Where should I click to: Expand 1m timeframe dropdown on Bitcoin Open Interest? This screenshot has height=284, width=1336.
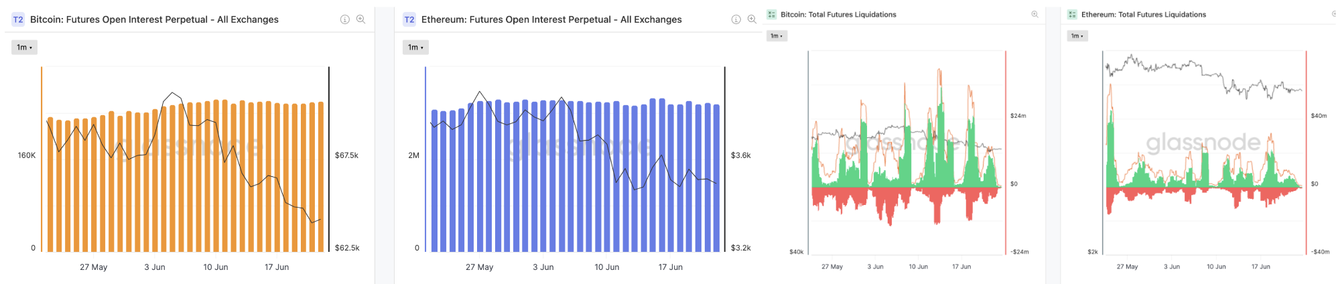24,48
